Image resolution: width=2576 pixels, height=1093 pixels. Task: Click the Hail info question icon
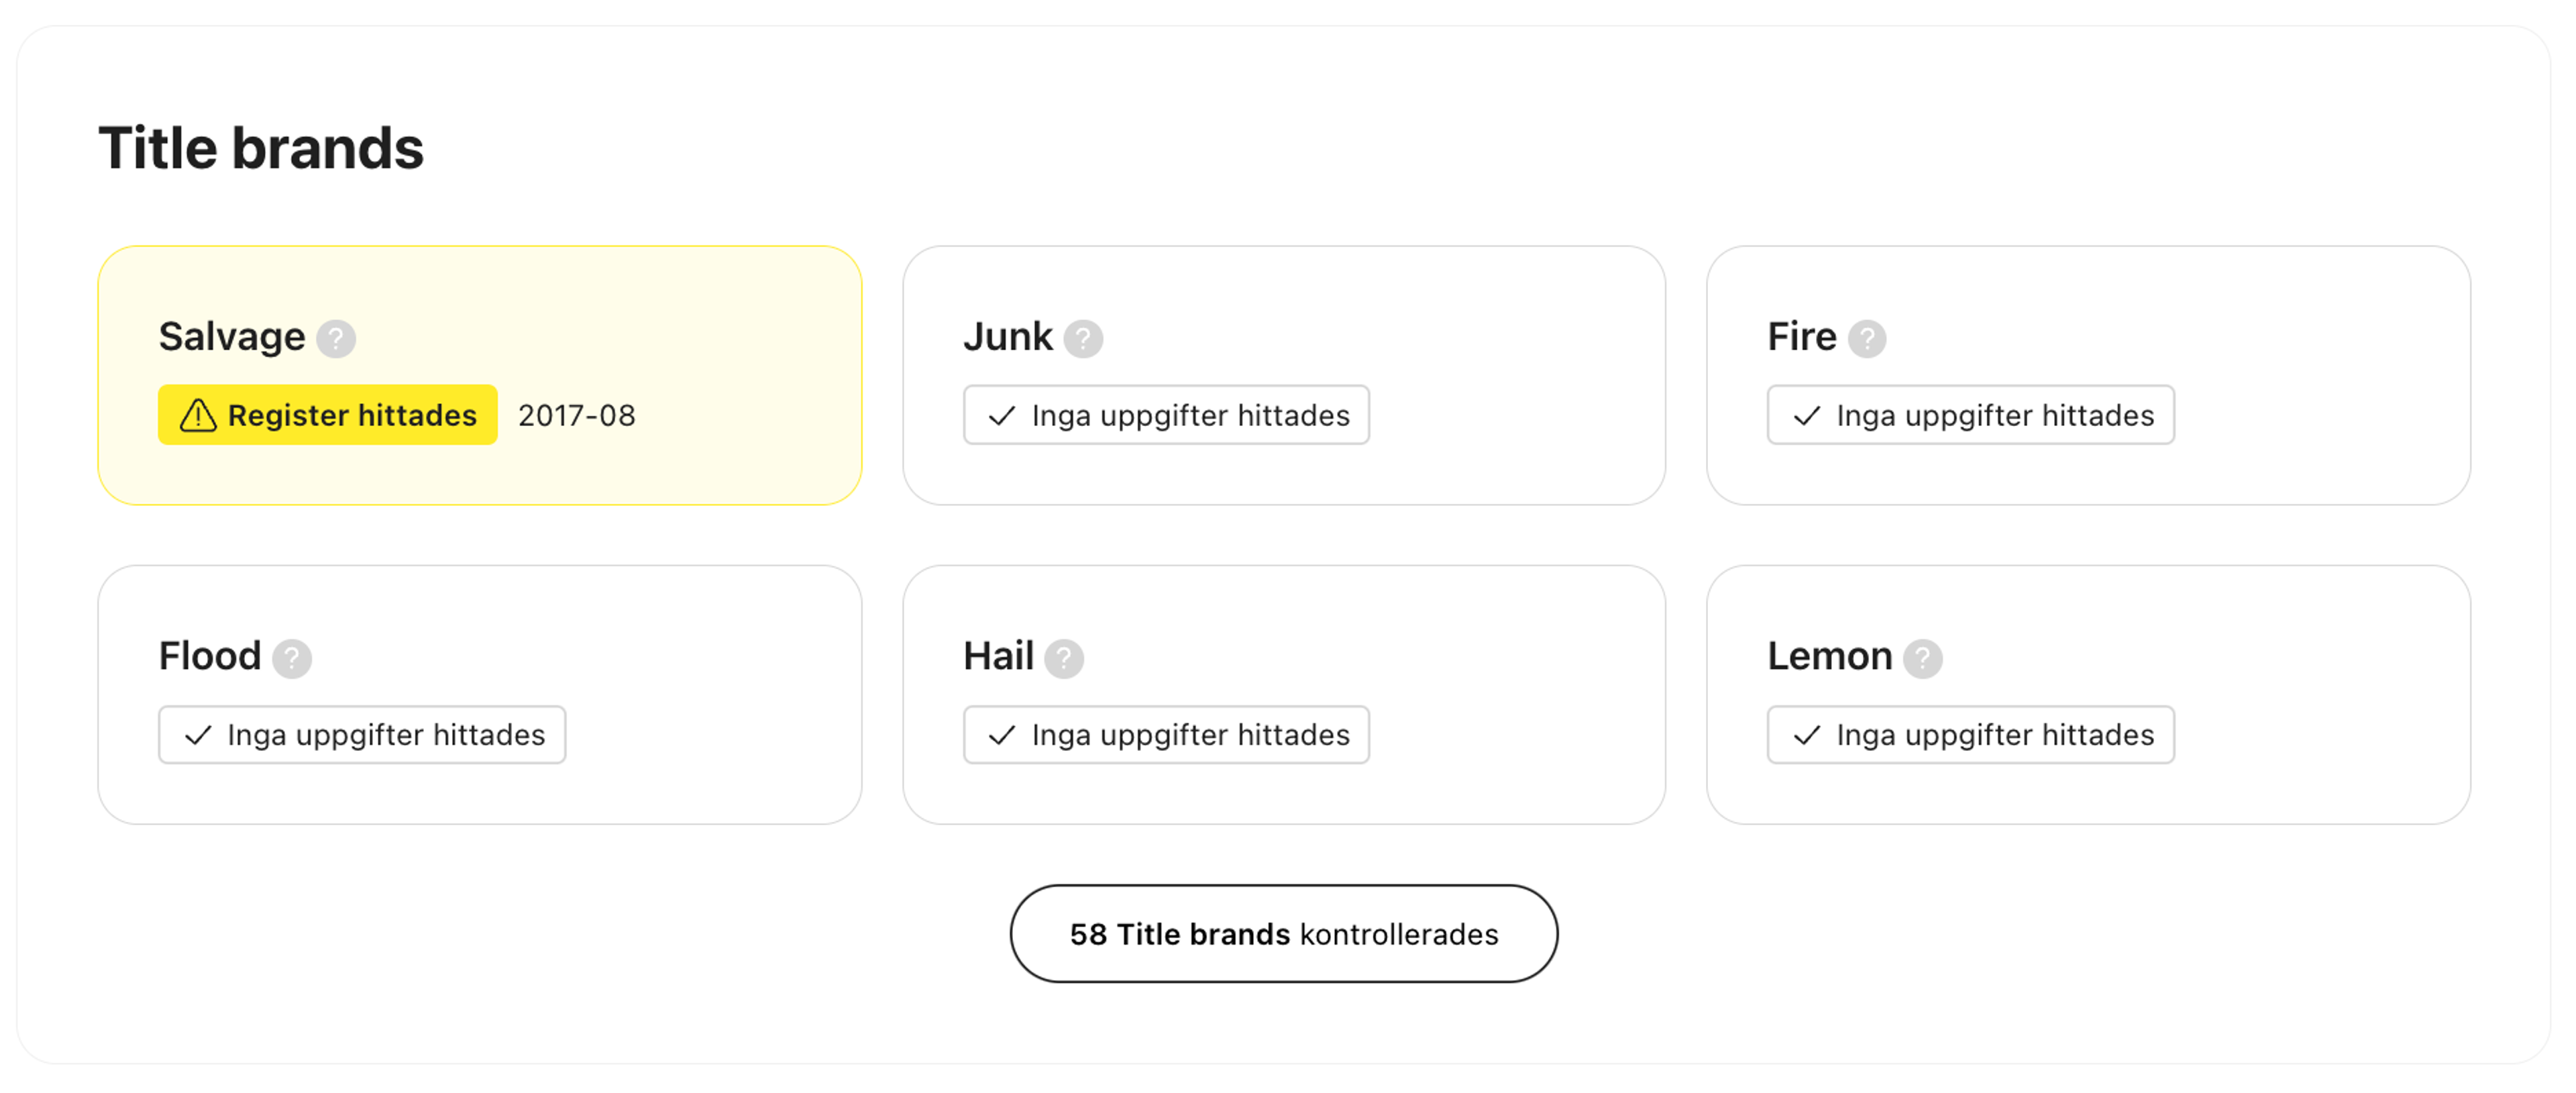1064,658
